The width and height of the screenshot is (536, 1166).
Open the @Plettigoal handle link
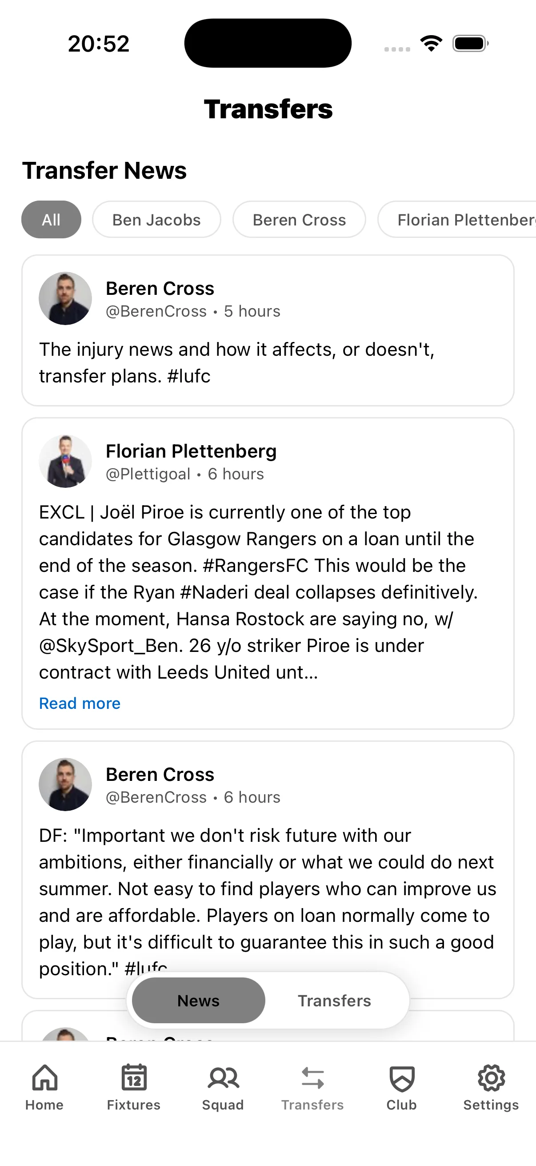point(148,474)
